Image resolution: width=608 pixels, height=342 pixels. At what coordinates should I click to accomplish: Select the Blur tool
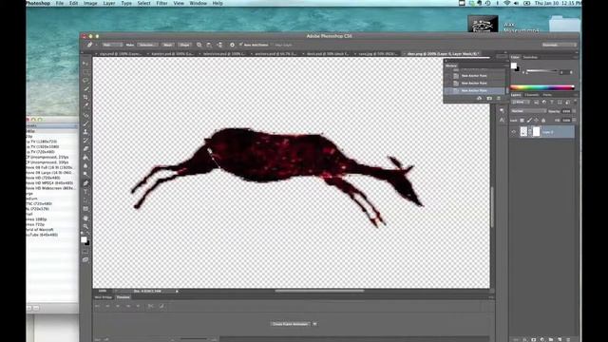click(85, 165)
